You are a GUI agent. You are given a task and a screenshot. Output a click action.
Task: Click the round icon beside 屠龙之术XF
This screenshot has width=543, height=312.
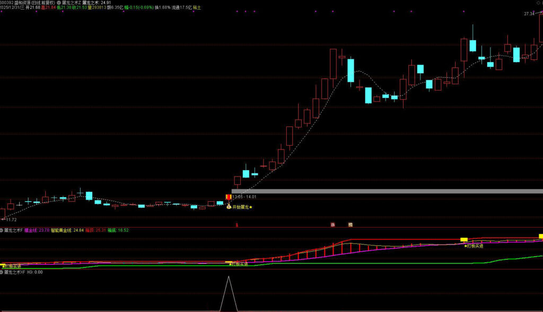2,272
